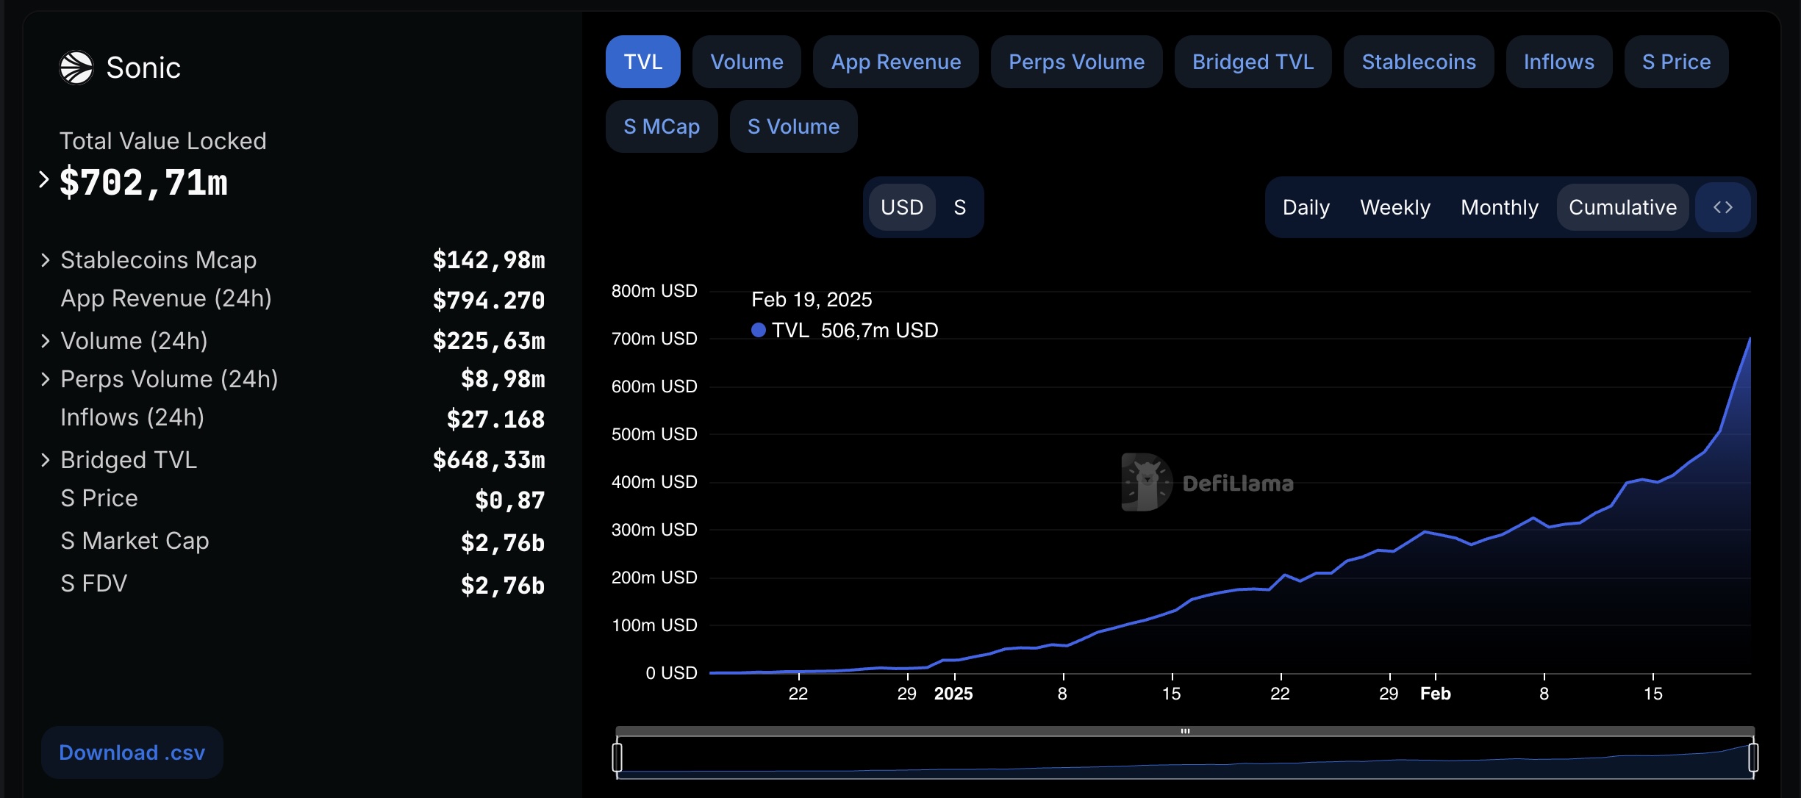Screen dimensions: 1801x798
Task: Expand the Stablecoins Mcap row chevron
Action: (46, 260)
